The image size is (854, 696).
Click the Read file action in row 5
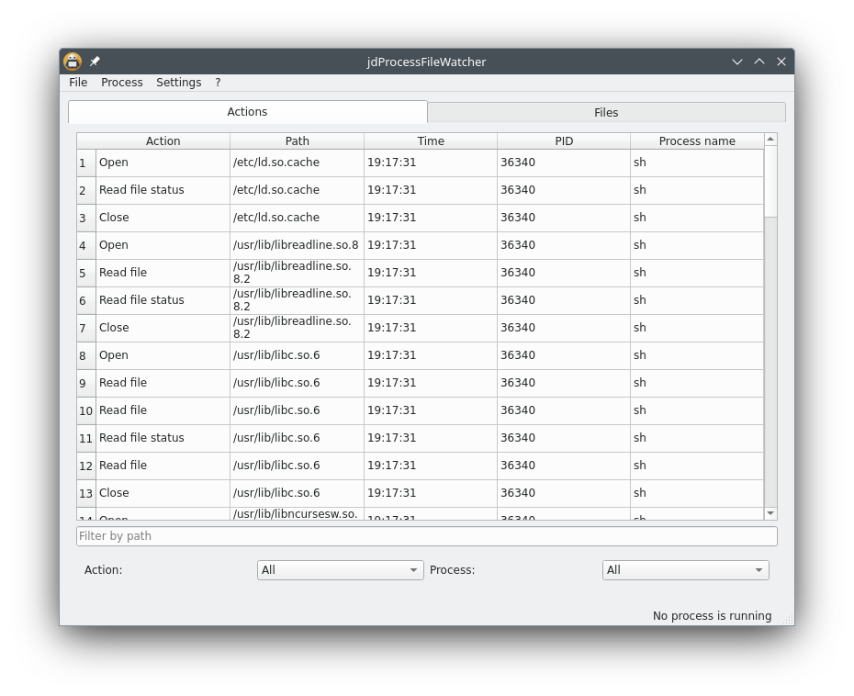(163, 273)
